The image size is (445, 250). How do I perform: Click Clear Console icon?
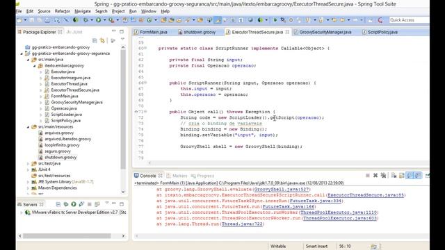(394, 176)
